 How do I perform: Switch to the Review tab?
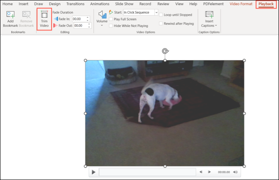[164, 4]
